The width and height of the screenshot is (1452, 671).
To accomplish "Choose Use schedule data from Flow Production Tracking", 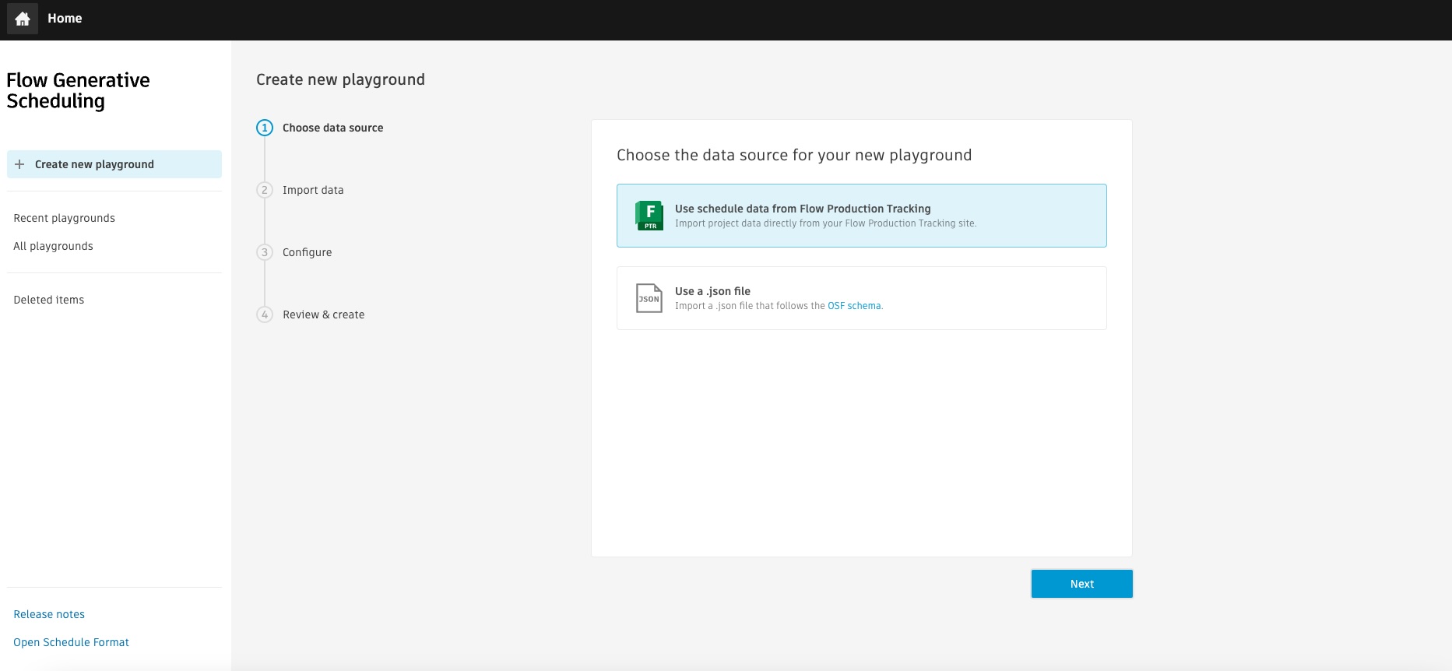I will (862, 216).
